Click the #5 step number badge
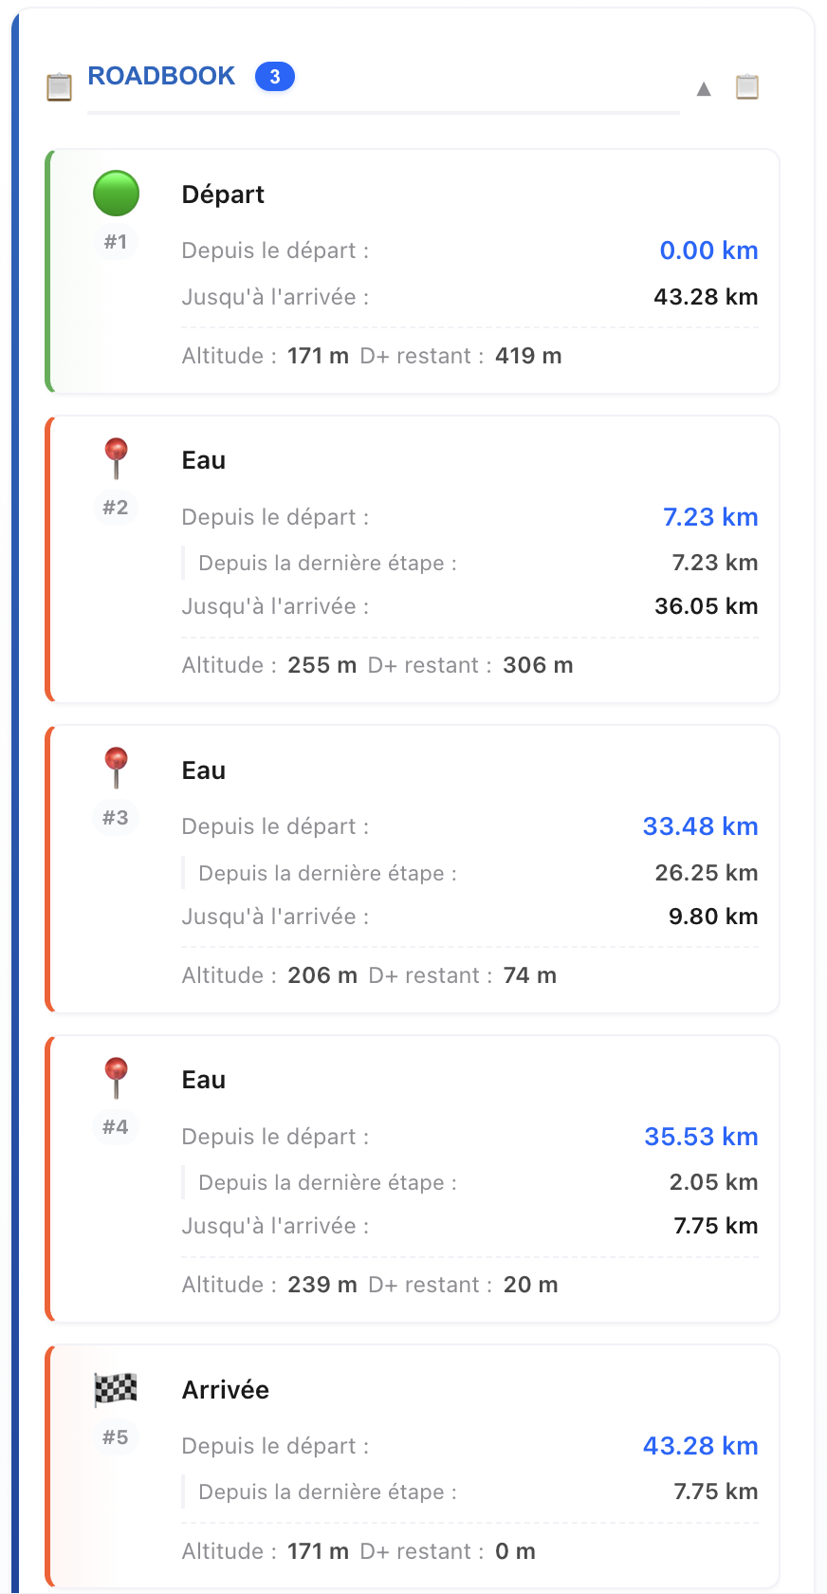Image resolution: width=827 pixels, height=1594 pixels. coord(116,1437)
